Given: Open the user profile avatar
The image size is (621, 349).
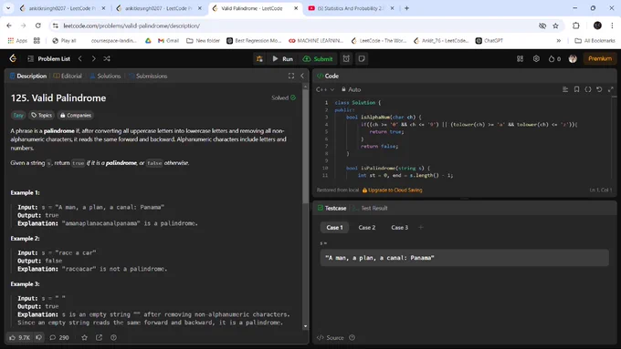Looking at the screenshot, I should [x=573, y=58].
